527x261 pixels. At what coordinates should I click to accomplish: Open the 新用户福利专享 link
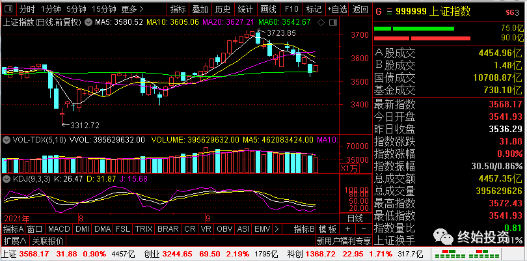(x=344, y=240)
